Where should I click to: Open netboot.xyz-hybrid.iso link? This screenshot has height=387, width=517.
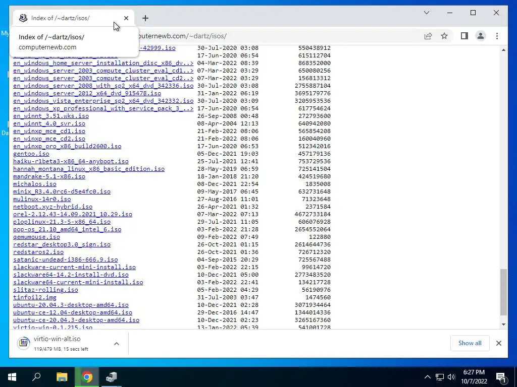coord(53,207)
